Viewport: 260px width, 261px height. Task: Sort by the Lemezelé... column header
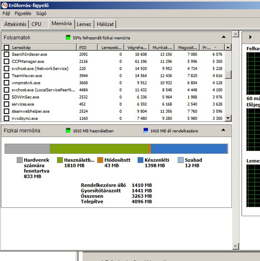click(x=111, y=47)
